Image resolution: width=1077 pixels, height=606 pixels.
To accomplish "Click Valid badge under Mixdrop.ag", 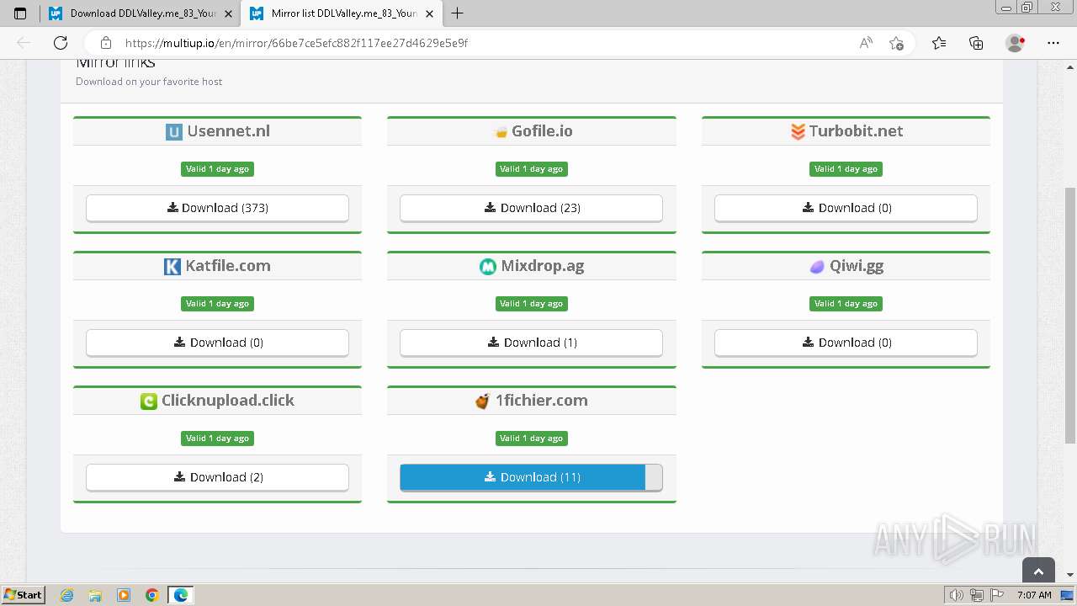I will point(531,304).
